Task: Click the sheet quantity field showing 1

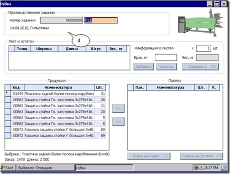Action: [x=204, y=49]
